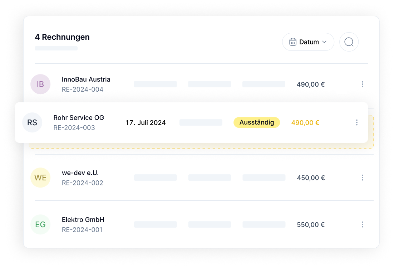Screen dimensions: 394x267
Task: Open the calendar icon in the Datum filter
Action: point(294,42)
